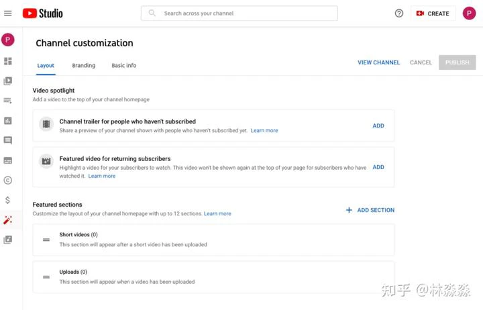Open the Audio library sidebar icon
Viewport: 483px width, 310px height.
[7, 240]
